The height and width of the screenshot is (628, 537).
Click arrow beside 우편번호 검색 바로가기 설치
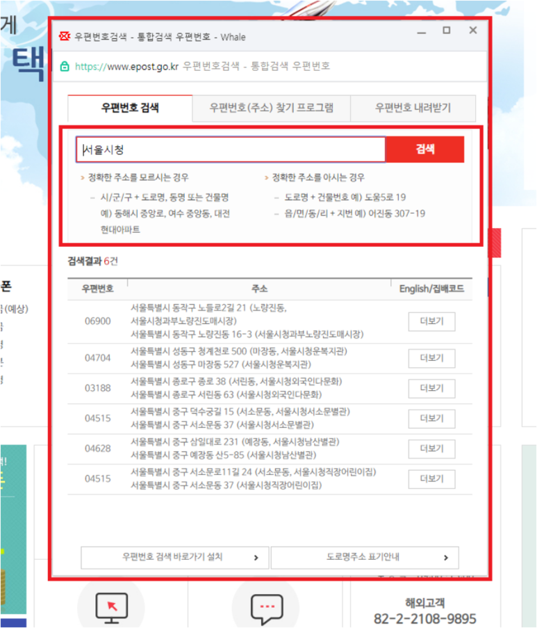point(256,558)
